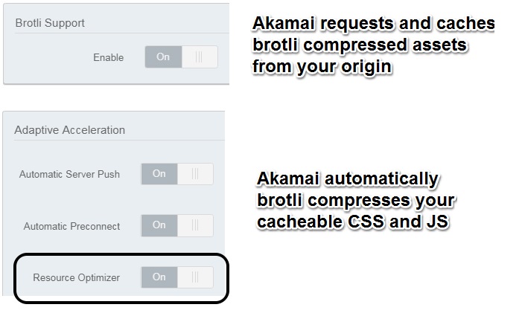Click the "On" half of the Brotli Enable switch

tap(163, 57)
